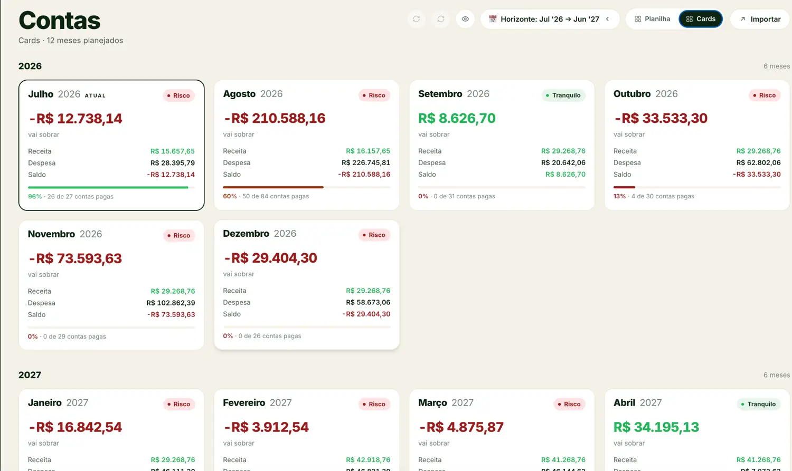
Task: Click the -R$ 16.842,54 headline in Janeiro
Action: [x=75, y=427]
